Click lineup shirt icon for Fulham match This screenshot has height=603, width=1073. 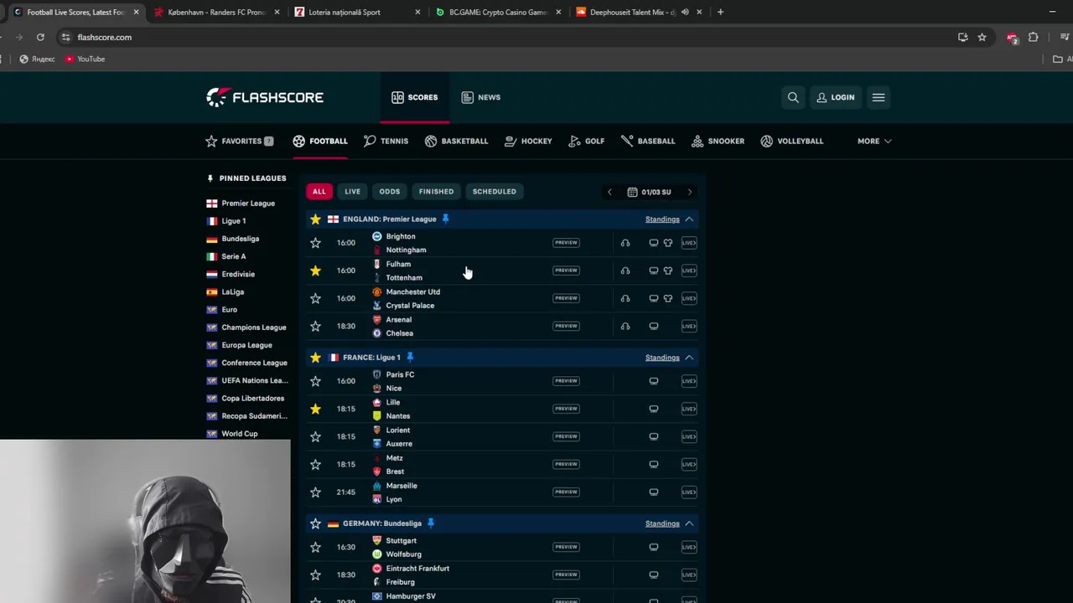[x=668, y=271]
